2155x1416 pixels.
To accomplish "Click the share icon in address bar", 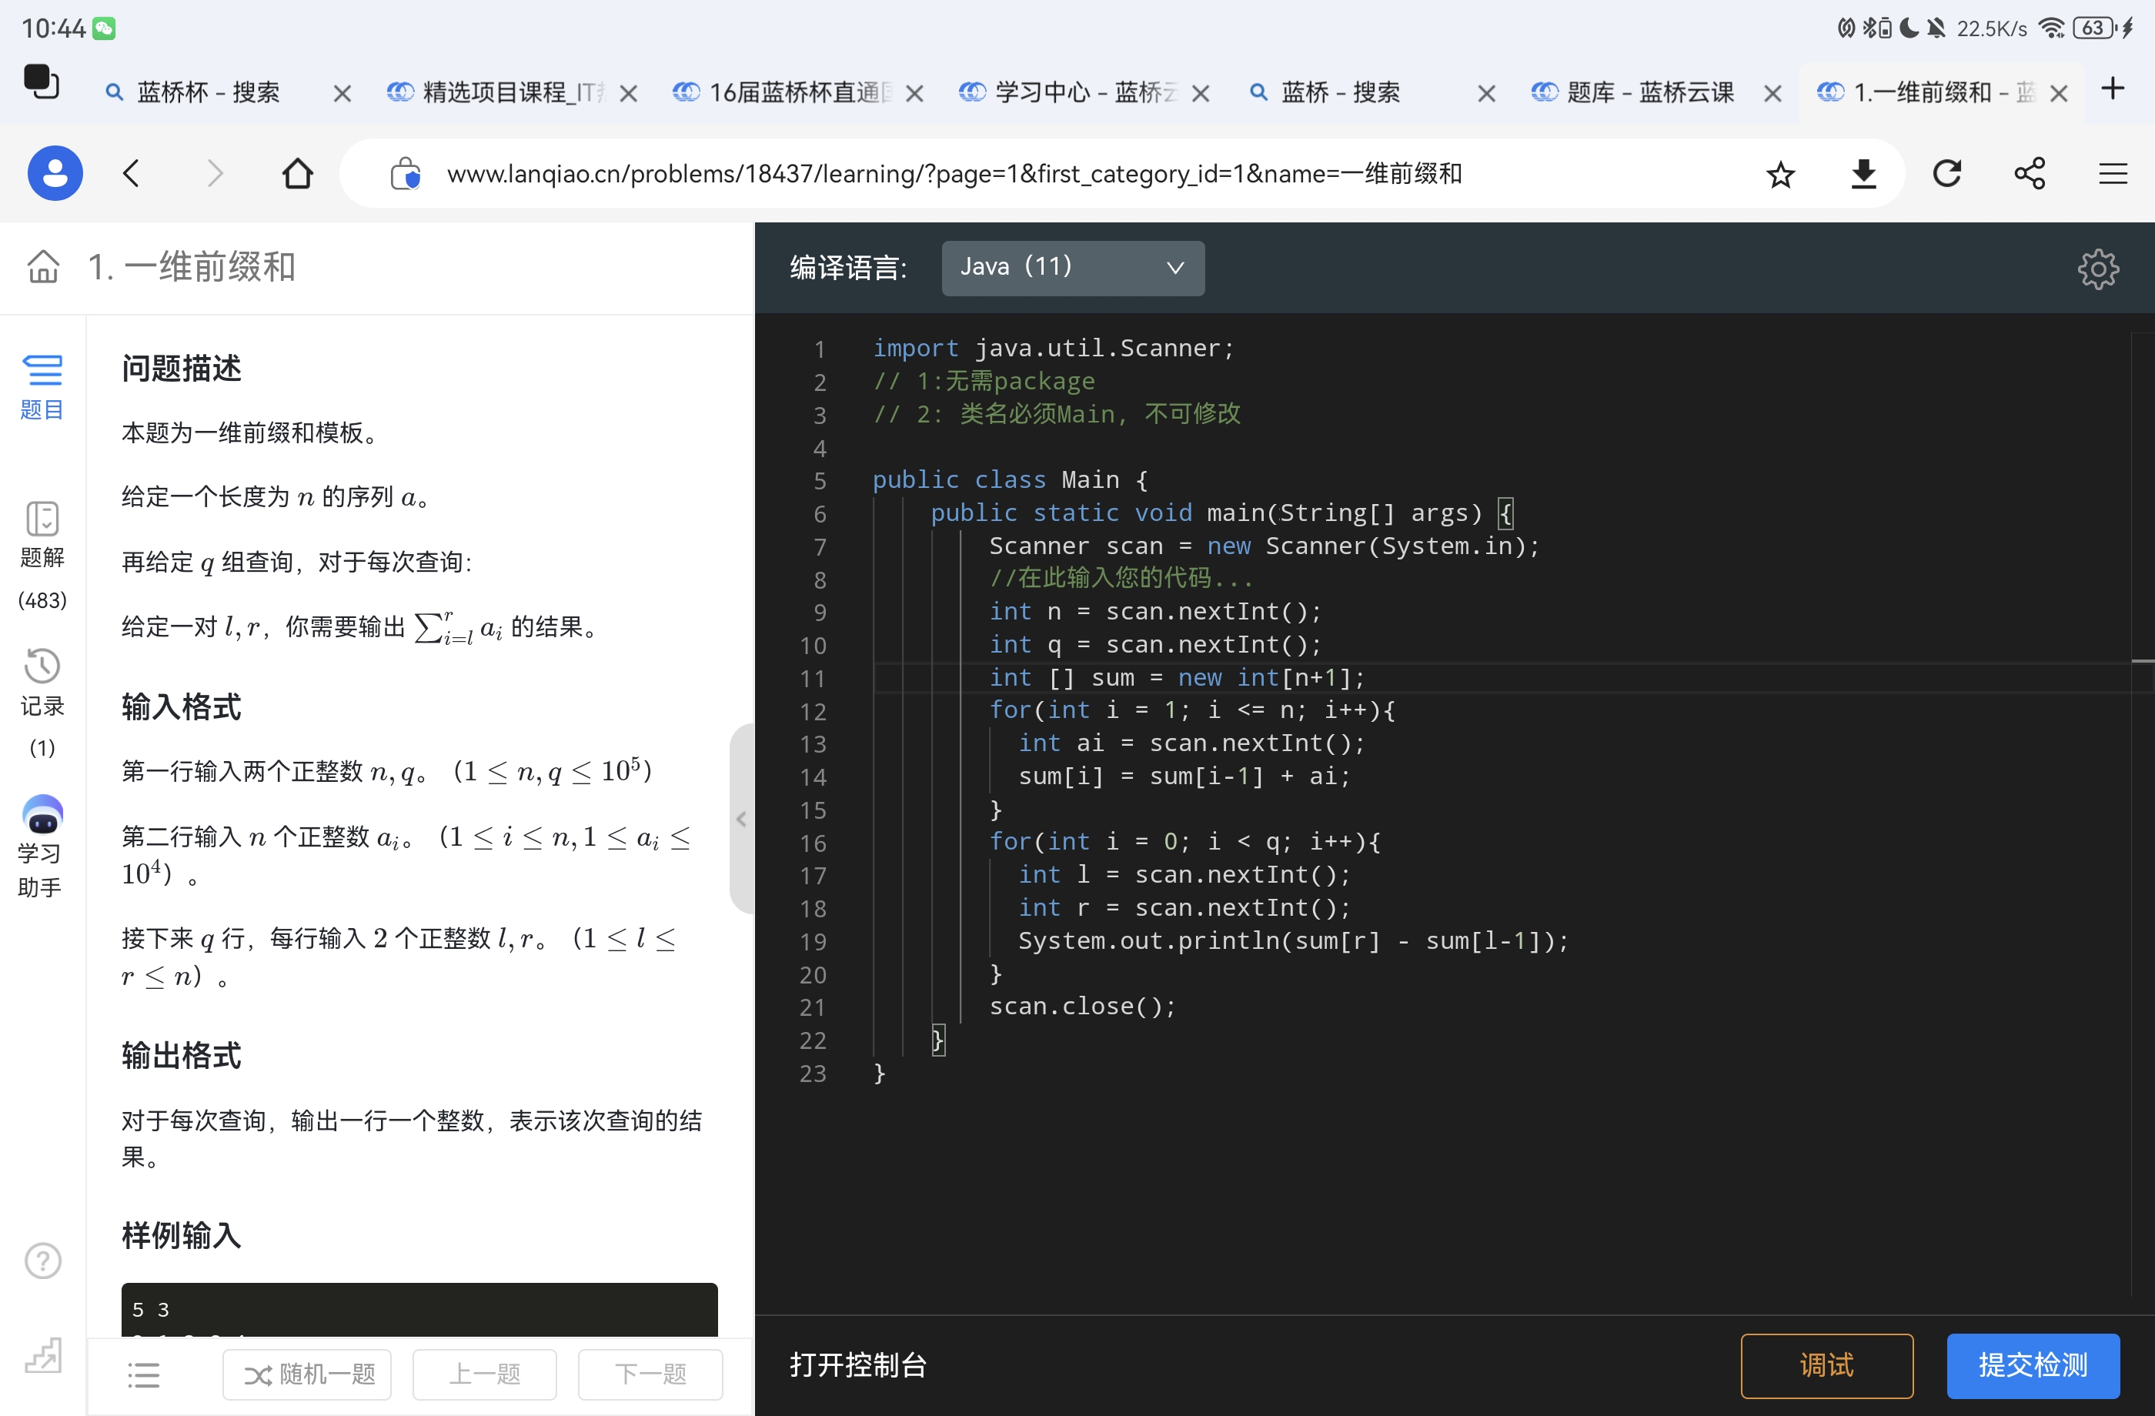I will click(2029, 174).
